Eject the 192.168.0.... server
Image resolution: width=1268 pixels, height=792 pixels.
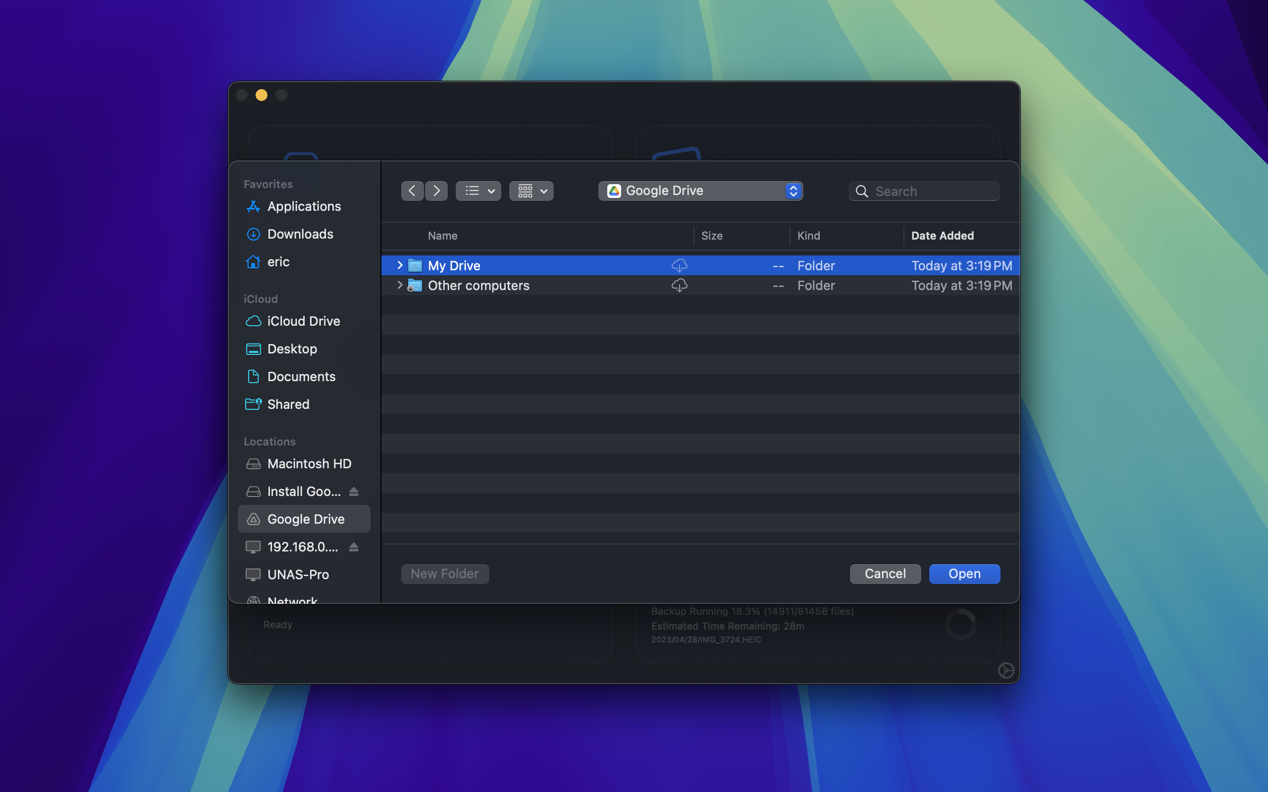[354, 547]
